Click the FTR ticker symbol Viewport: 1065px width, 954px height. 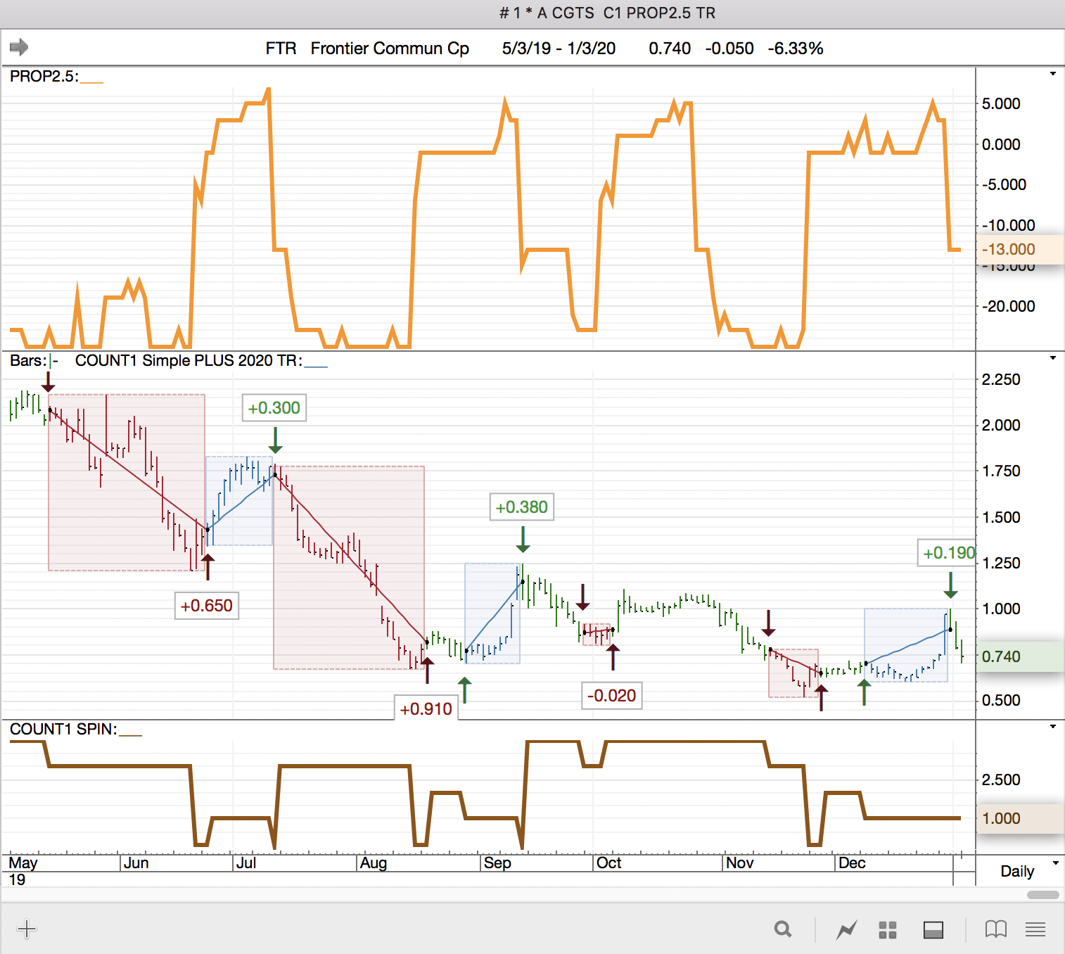tap(281, 49)
